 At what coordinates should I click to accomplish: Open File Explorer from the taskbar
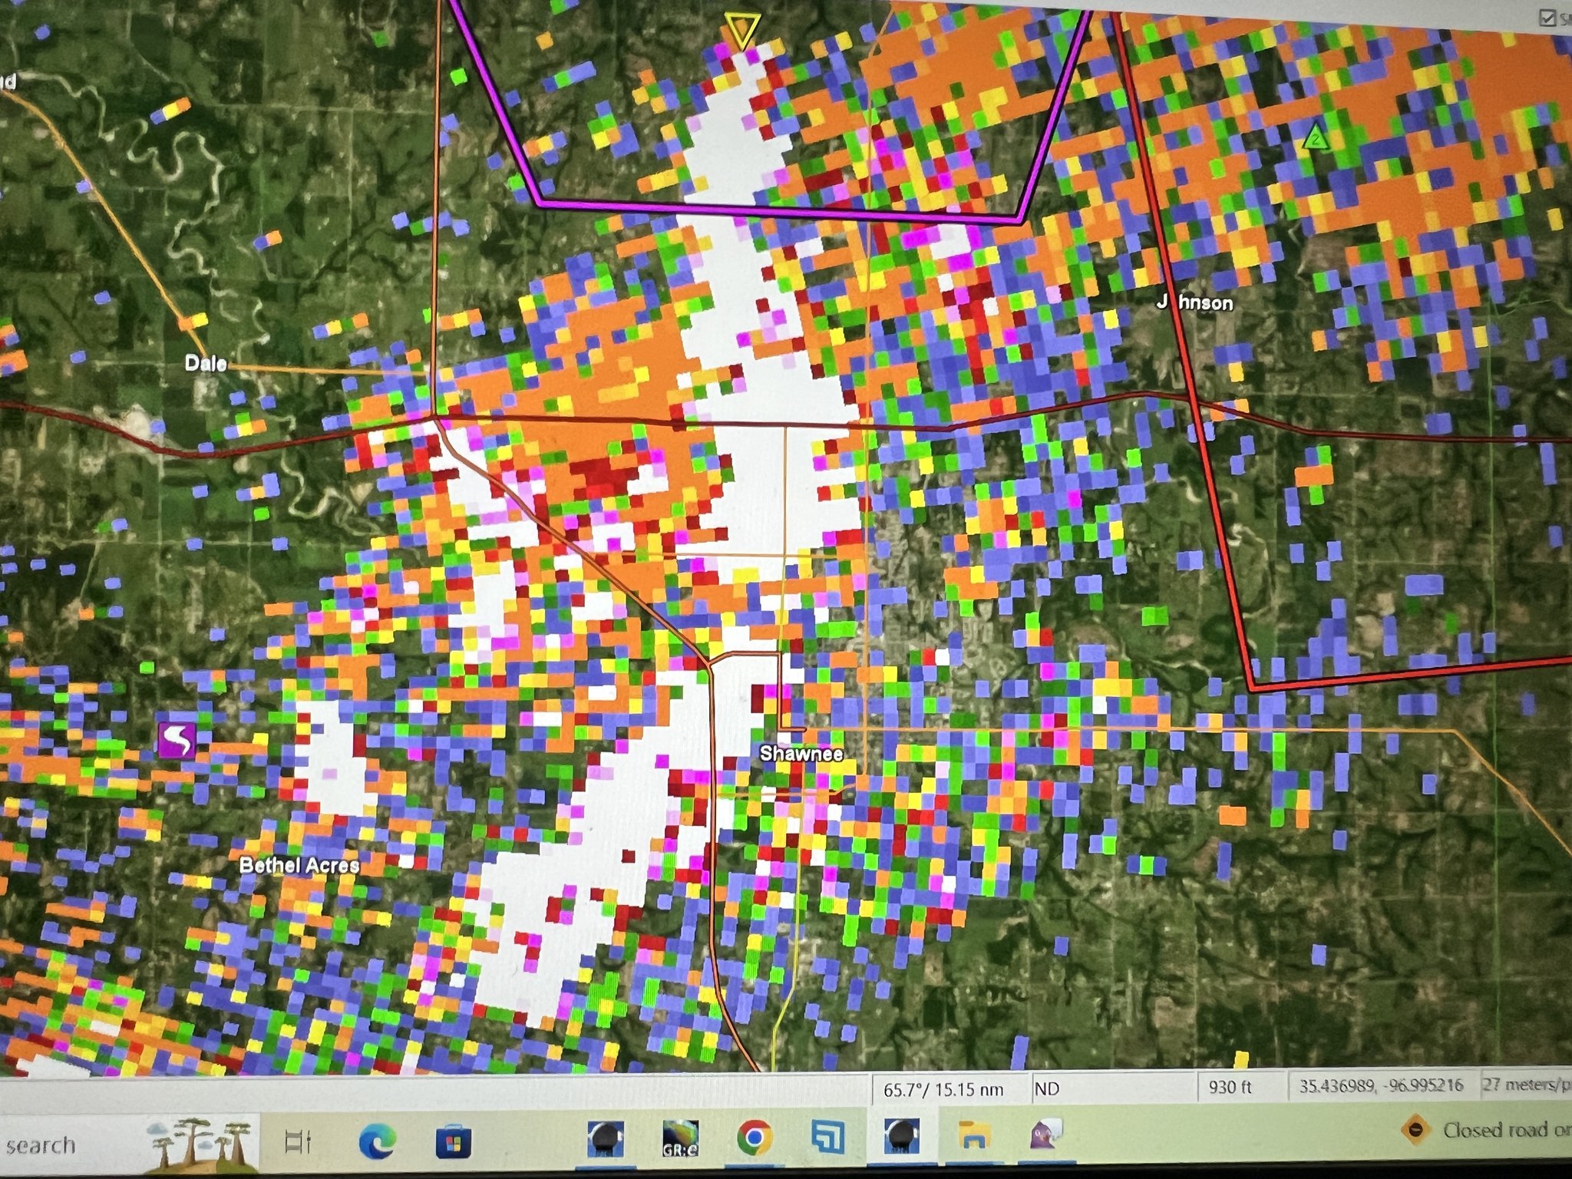973,1135
